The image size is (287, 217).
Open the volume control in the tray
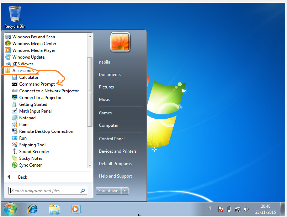pyautogui.click(x=246, y=209)
